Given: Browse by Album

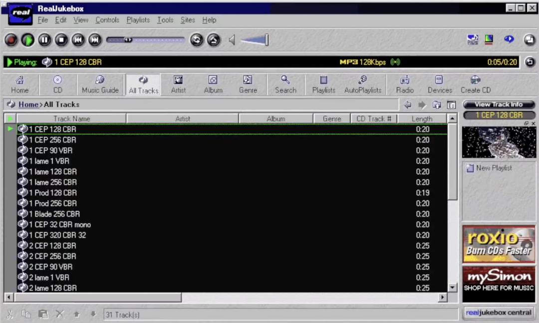Looking at the screenshot, I should tap(213, 85).
